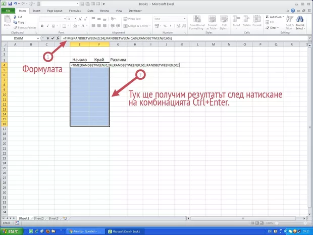The width and height of the screenshot is (313, 235).
Task: Click the formula text in the formula bar
Action: pos(117,38)
